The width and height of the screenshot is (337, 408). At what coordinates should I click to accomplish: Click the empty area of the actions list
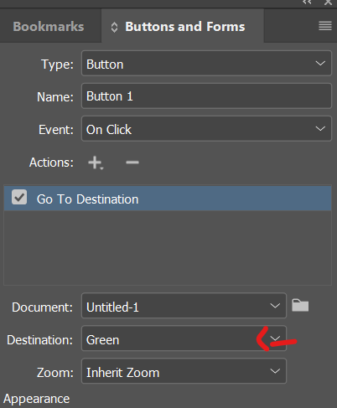(x=168, y=248)
